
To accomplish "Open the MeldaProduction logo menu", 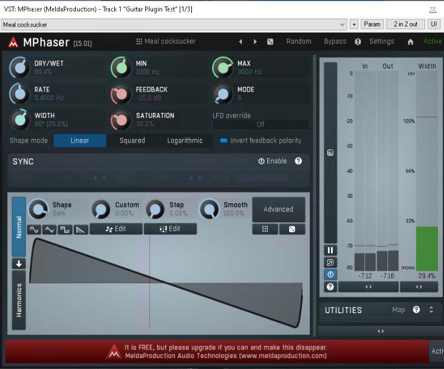I will (x=13, y=42).
